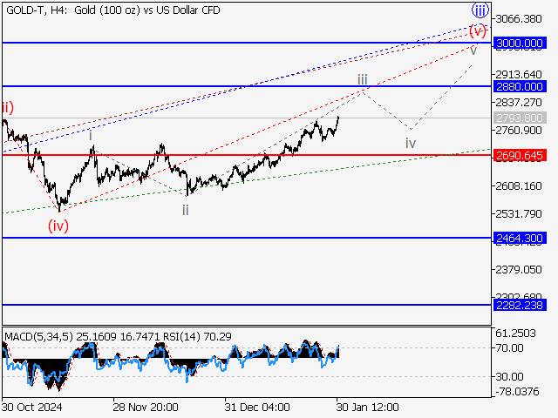The image size is (558, 418).
Task: Select the gray v projected wave label
Action: [x=473, y=51]
